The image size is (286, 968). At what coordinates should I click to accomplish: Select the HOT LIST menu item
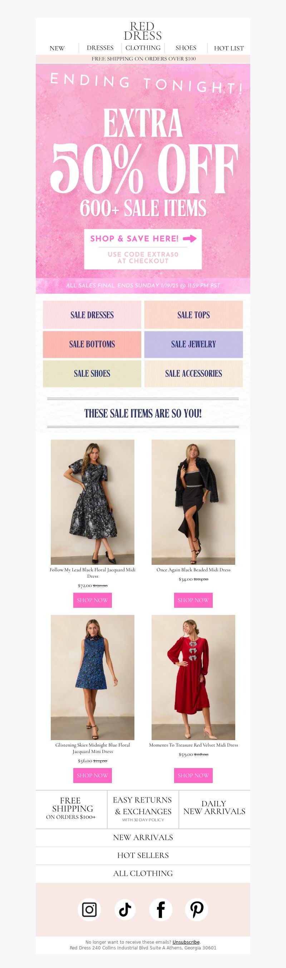coord(229,48)
